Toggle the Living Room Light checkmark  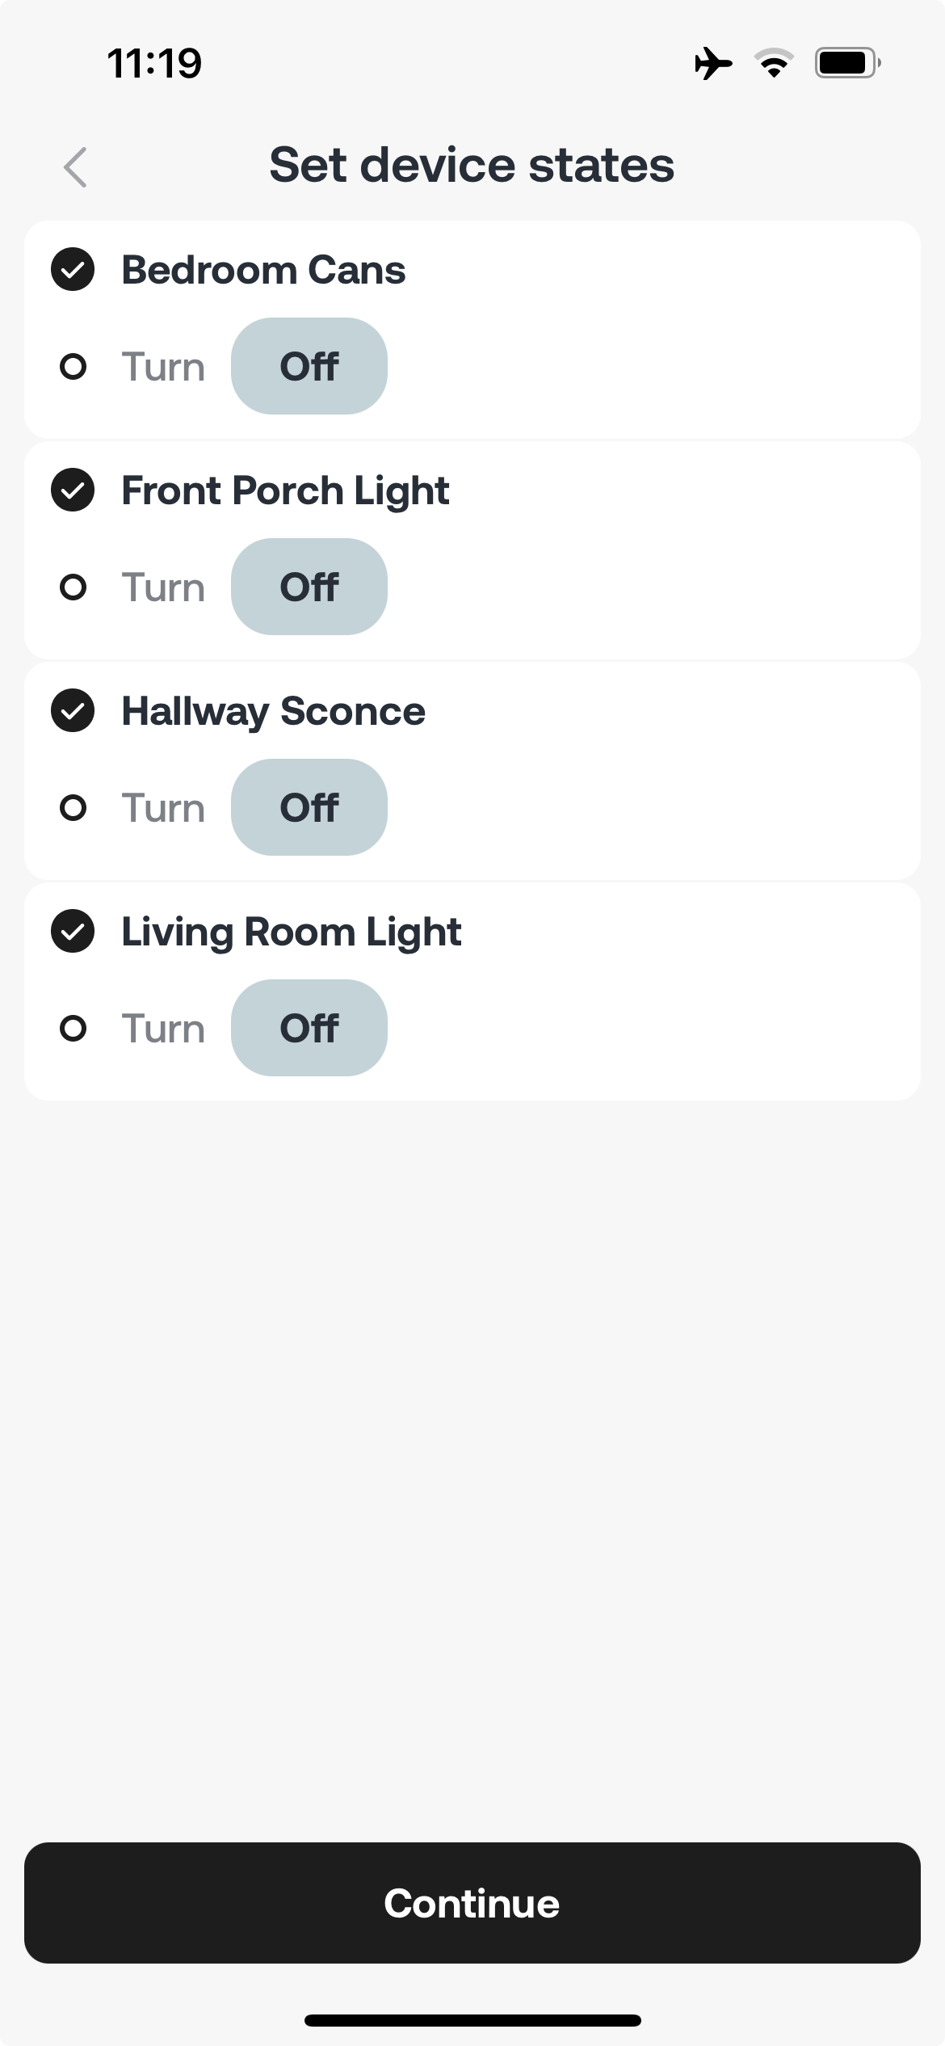point(73,931)
